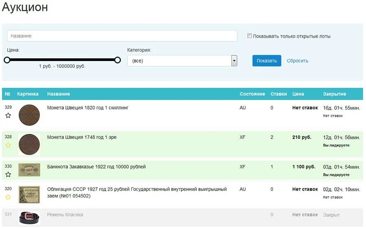The image size is (366, 228).
Task: Click closing time '12д. 01ч. 56мин.'
Action: tap(342, 137)
